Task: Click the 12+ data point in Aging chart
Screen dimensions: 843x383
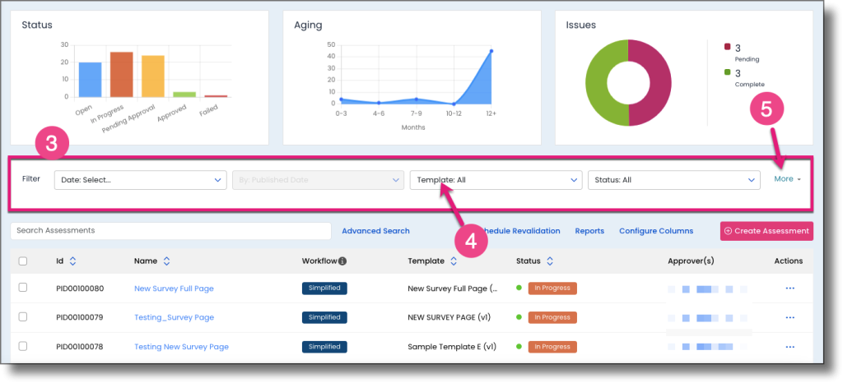Action: coord(491,51)
